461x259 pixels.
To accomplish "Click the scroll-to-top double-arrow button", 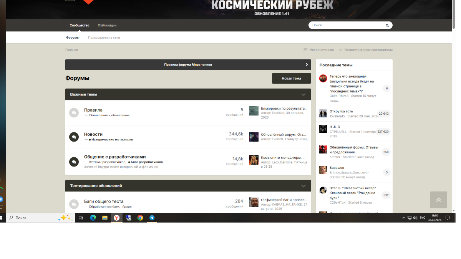I will [x=438, y=200].
